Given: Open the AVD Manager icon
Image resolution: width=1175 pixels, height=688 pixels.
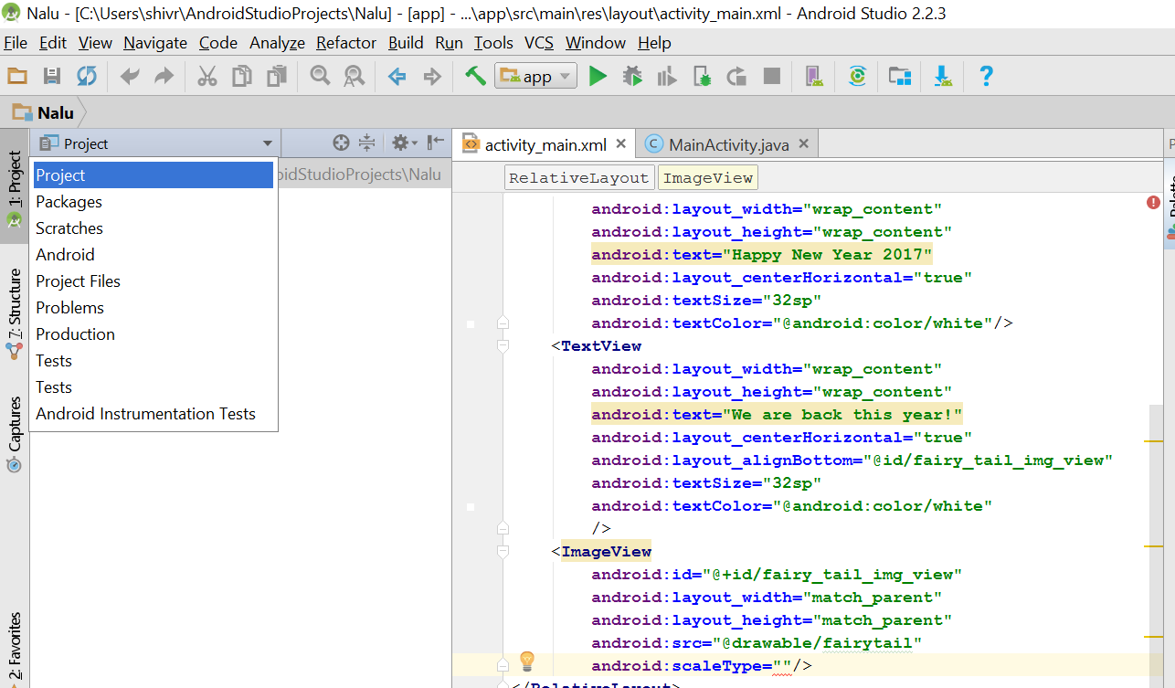Looking at the screenshot, I should pos(814,77).
